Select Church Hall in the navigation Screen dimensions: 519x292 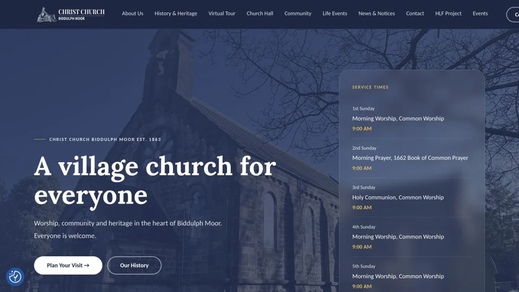point(260,13)
